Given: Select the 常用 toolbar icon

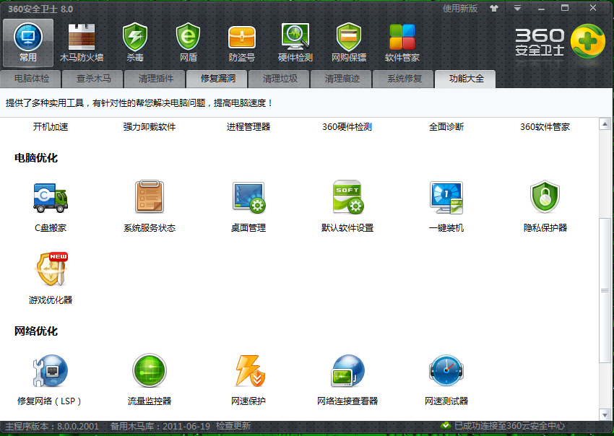Looking at the screenshot, I should coord(27,43).
